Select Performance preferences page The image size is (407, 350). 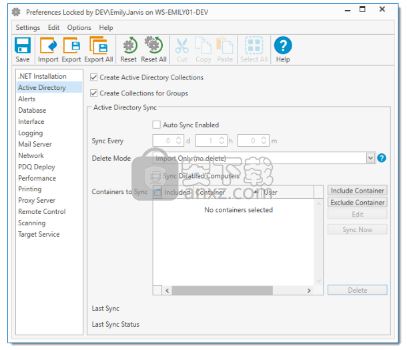[x=49, y=178]
